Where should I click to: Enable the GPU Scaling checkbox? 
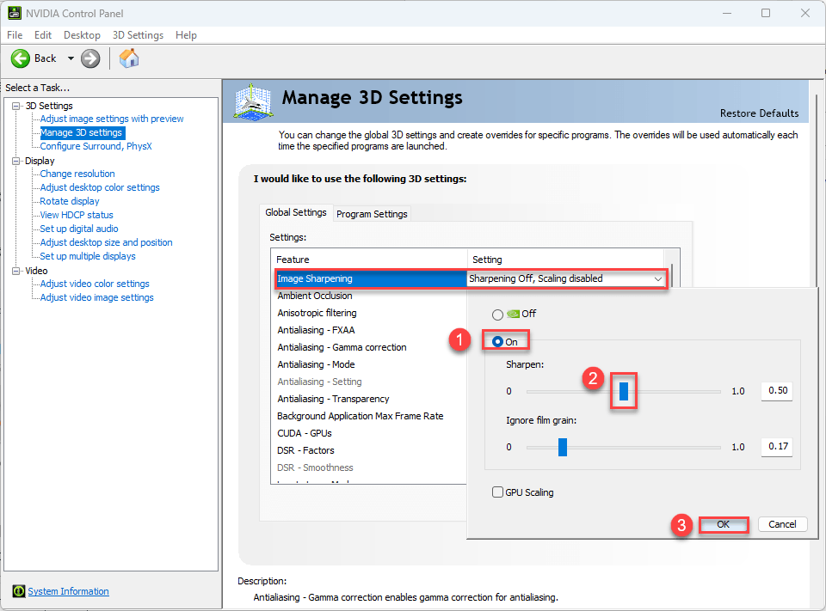pos(497,492)
